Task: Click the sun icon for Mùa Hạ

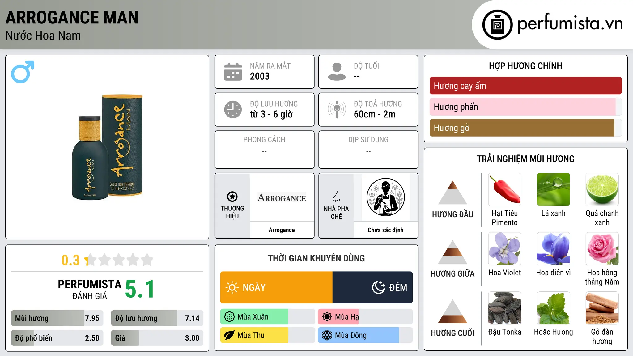Action: pyautogui.click(x=327, y=317)
